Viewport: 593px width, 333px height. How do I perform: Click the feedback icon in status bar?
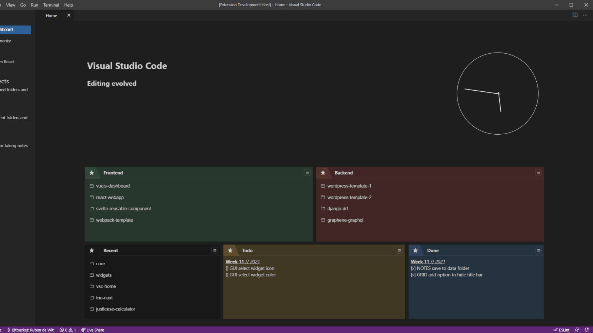pyautogui.click(x=577, y=330)
